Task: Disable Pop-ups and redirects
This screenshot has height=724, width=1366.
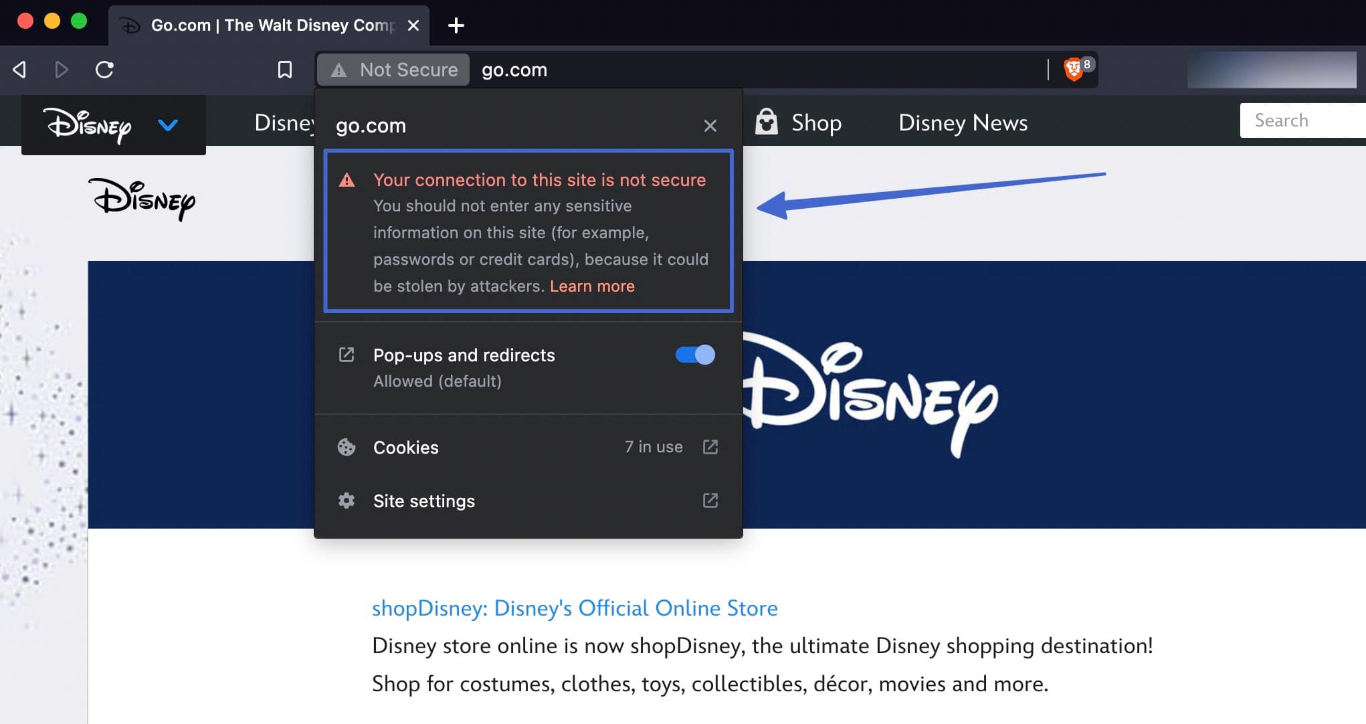Action: pyautogui.click(x=694, y=355)
